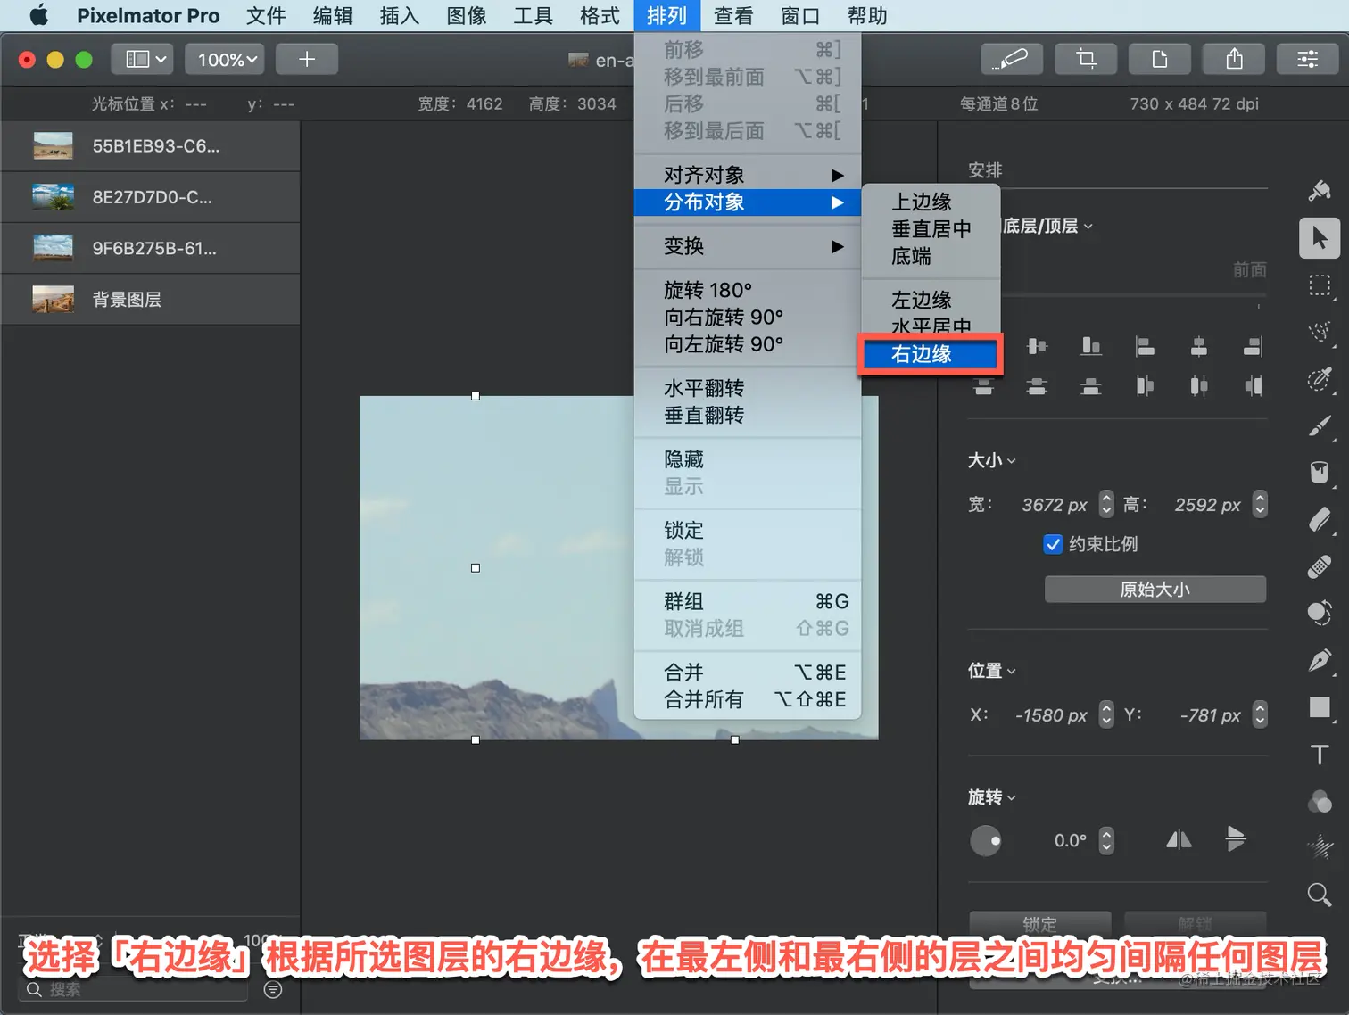Image resolution: width=1349 pixels, height=1015 pixels.
Task: Select the 55B1EB93-C6... layer
Action: pos(150,145)
